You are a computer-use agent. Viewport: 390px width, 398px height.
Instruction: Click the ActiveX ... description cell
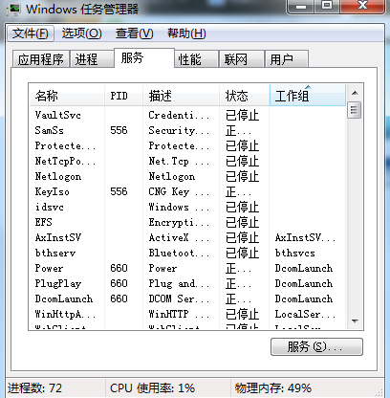point(179,237)
